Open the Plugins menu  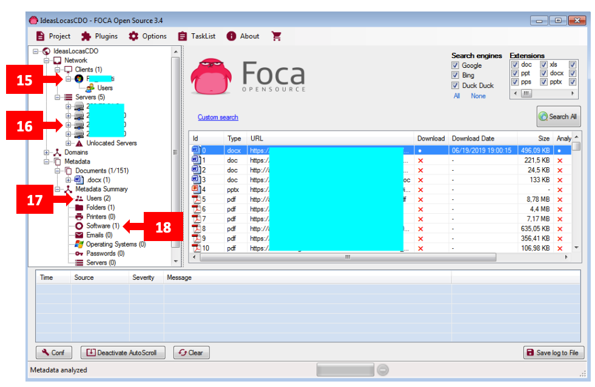point(99,36)
